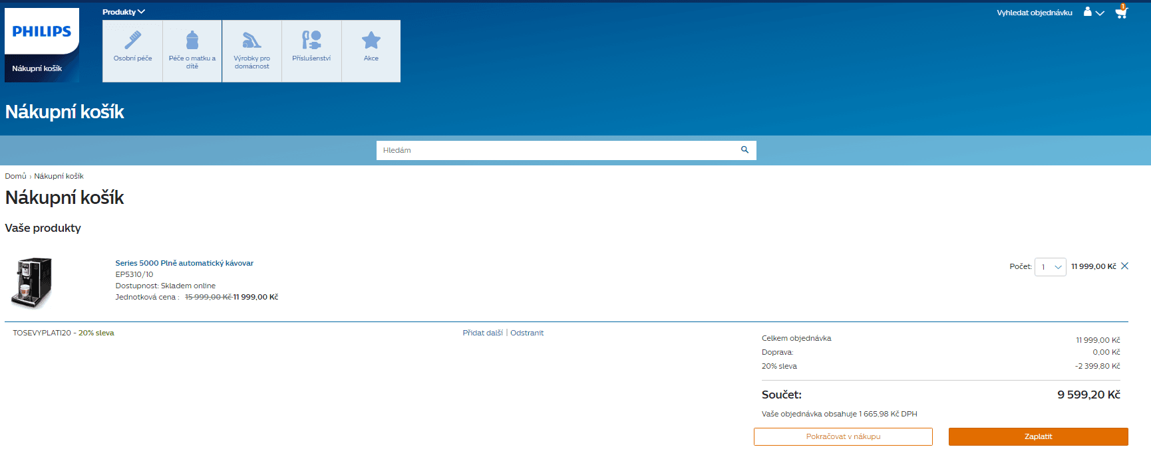This screenshot has width=1151, height=453.
Task: Click Pokračovat v nákupu button
Action: 843,436
